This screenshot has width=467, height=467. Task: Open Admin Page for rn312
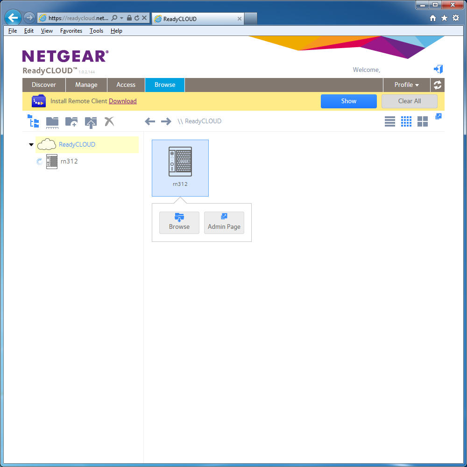(x=224, y=223)
